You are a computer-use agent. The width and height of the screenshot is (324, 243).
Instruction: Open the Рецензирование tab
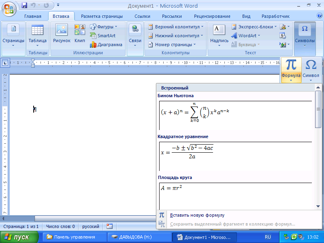click(x=212, y=16)
